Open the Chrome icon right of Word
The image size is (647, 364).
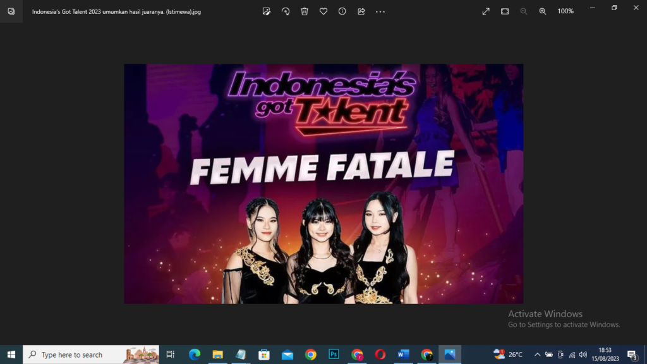point(426,355)
